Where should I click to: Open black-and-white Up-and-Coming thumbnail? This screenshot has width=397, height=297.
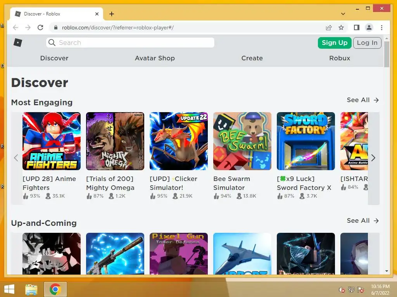(52, 254)
